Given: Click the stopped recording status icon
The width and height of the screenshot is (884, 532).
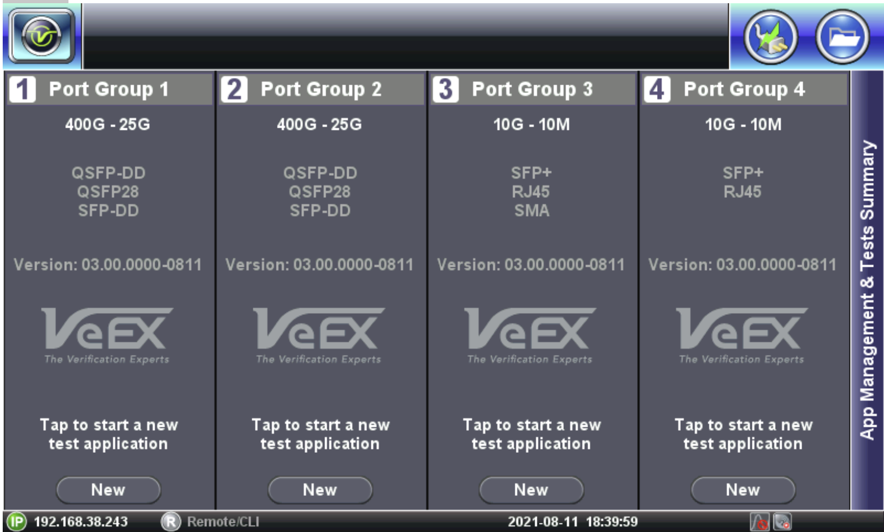Looking at the screenshot, I should point(782,521).
